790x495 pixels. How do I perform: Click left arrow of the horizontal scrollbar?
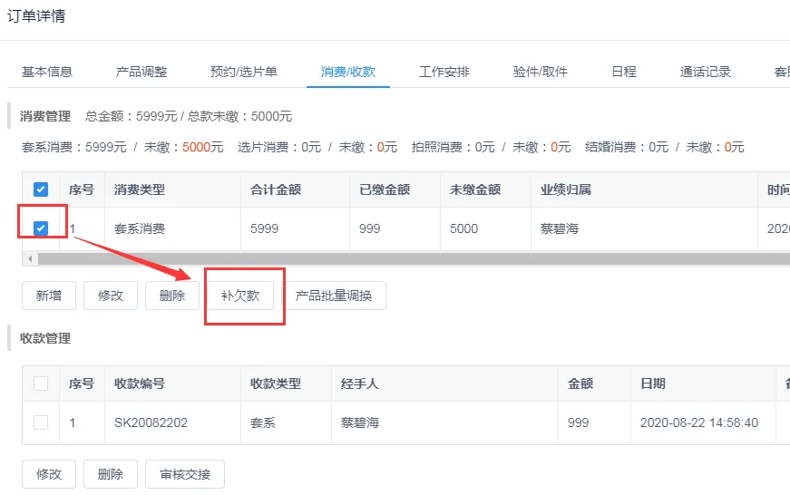pos(30,259)
